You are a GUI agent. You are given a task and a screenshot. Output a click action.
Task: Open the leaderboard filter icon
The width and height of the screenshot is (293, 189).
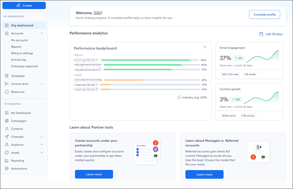pyautogui.click(x=205, y=47)
